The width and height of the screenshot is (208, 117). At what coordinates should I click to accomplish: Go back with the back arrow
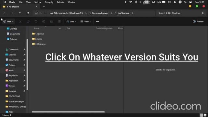pyautogui.click(x=4, y=13)
